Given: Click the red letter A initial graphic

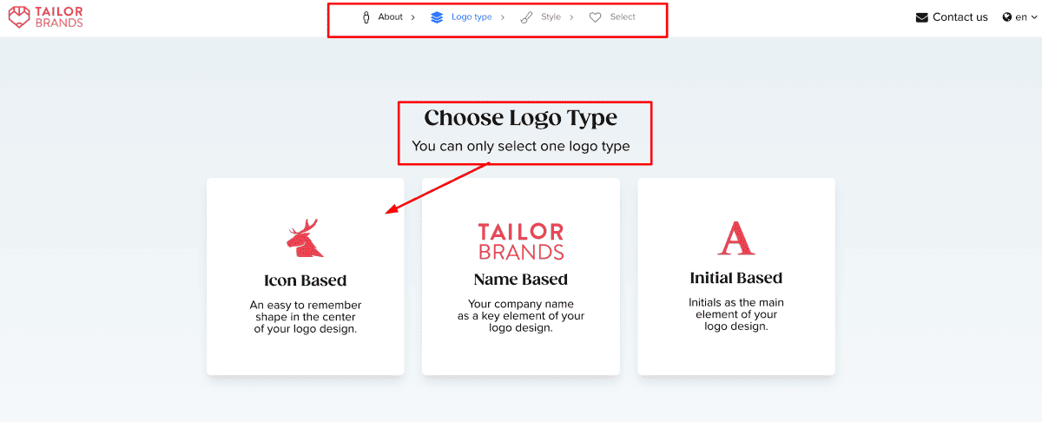Looking at the screenshot, I should click(x=735, y=238).
